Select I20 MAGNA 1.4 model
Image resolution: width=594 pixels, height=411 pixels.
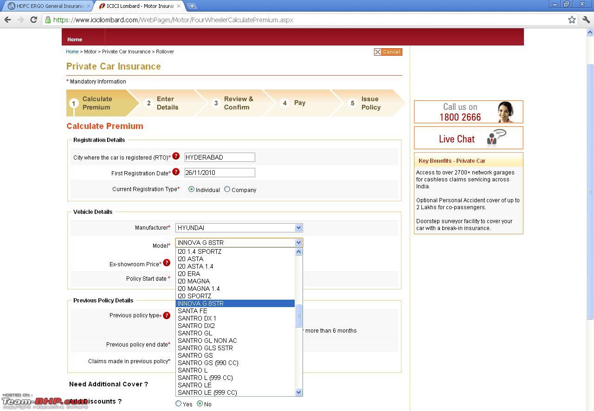coord(235,289)
